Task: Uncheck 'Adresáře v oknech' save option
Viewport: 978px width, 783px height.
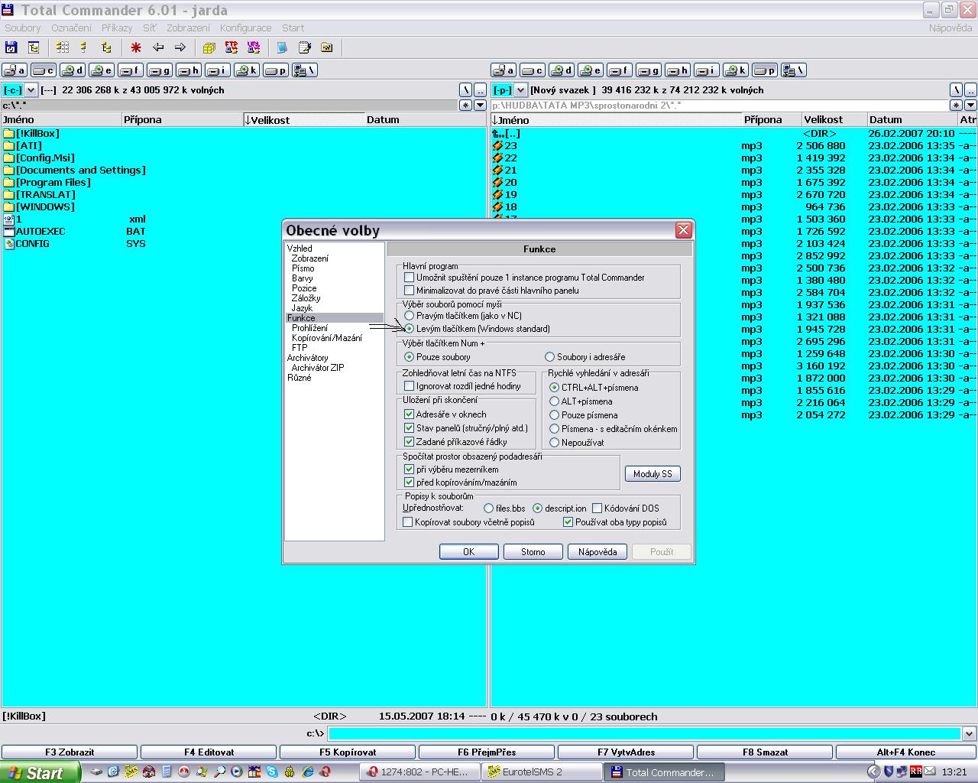Action: tap(409, 414)
